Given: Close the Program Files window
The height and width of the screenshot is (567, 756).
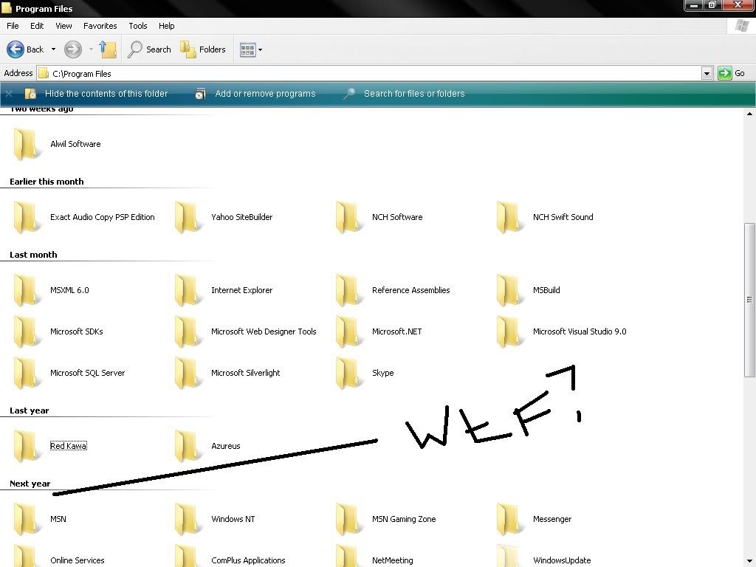Looking at the screenshot, I should pos(738,5).
